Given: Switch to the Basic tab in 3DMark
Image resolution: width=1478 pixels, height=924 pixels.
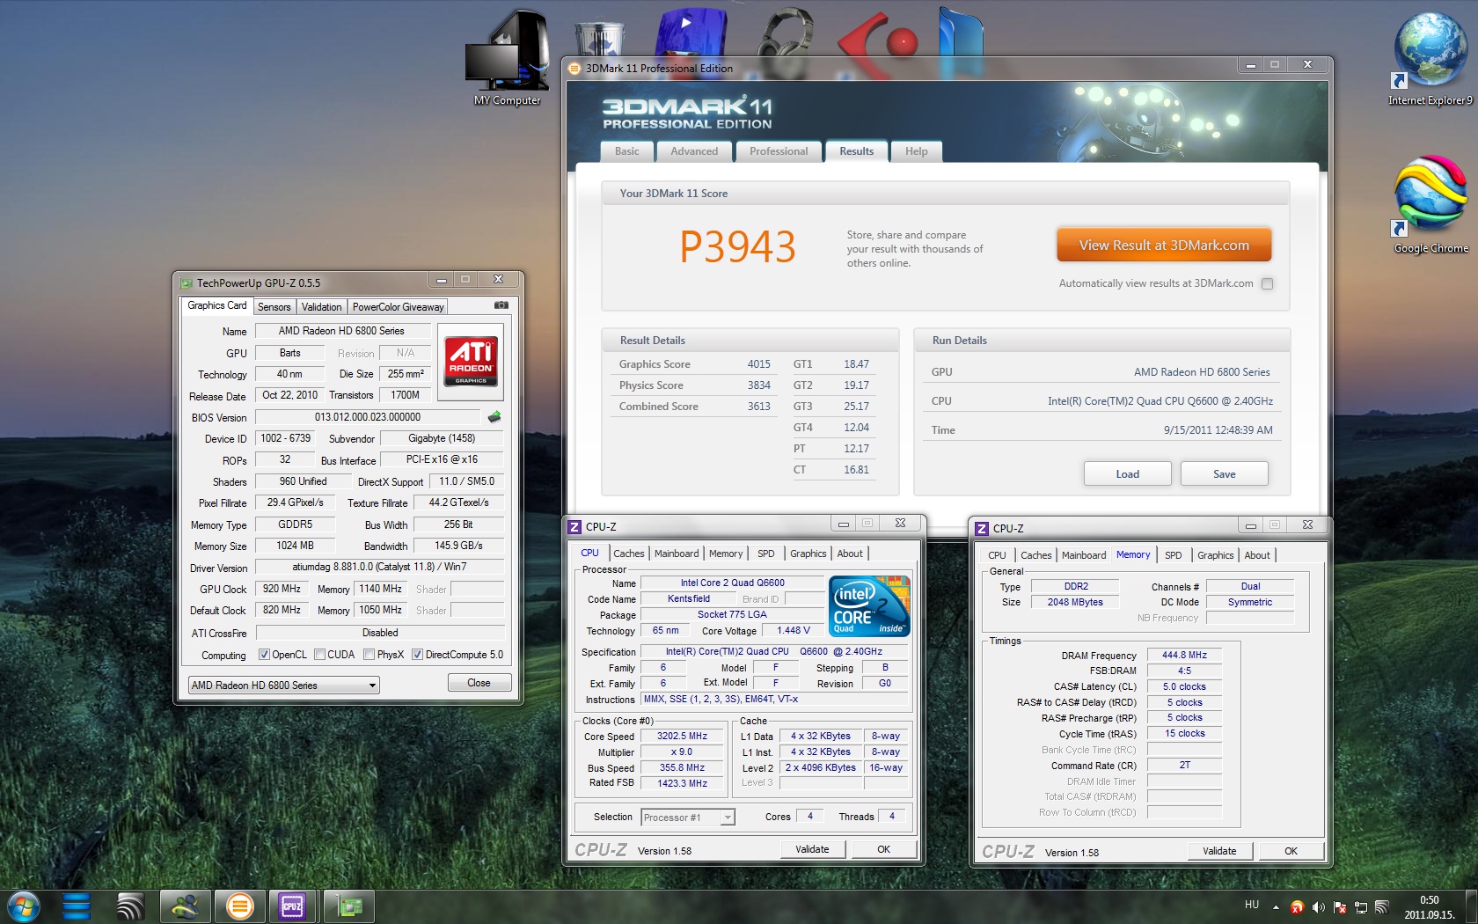Looking at the screenshot, I should click(x=627, y=151).
